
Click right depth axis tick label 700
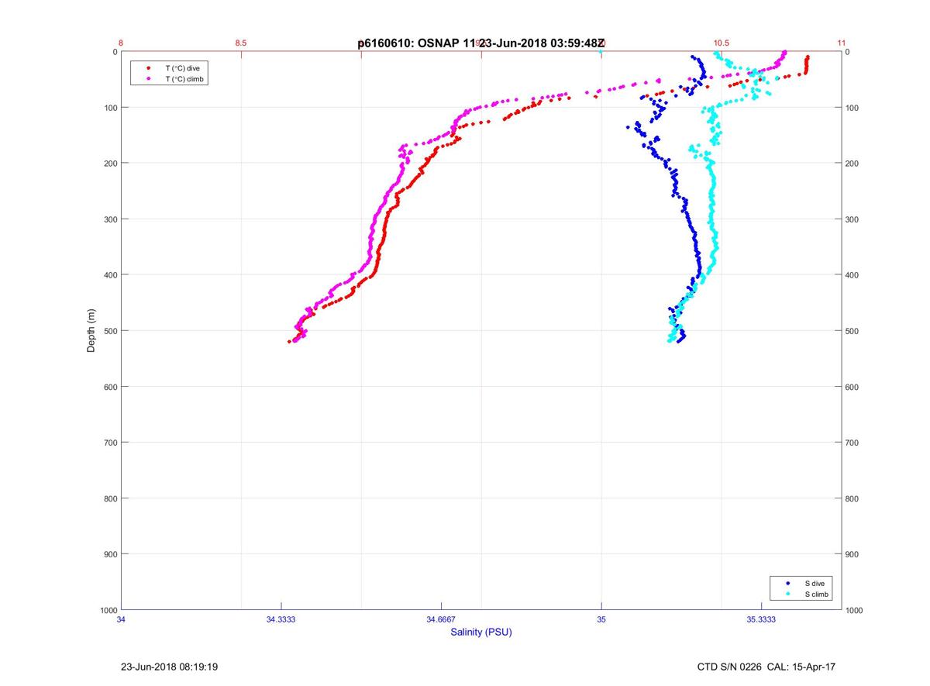(x=852, y=443)
